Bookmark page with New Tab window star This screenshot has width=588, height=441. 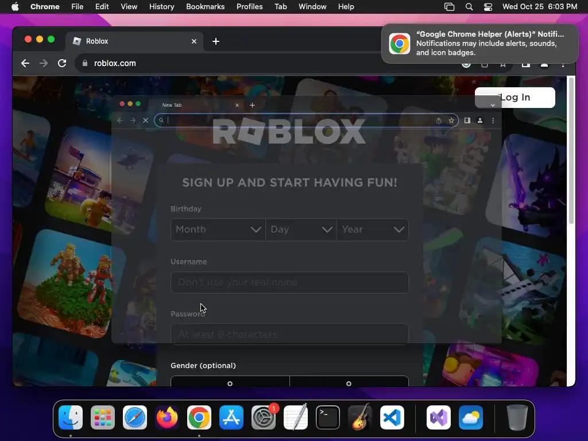(451, 121)
